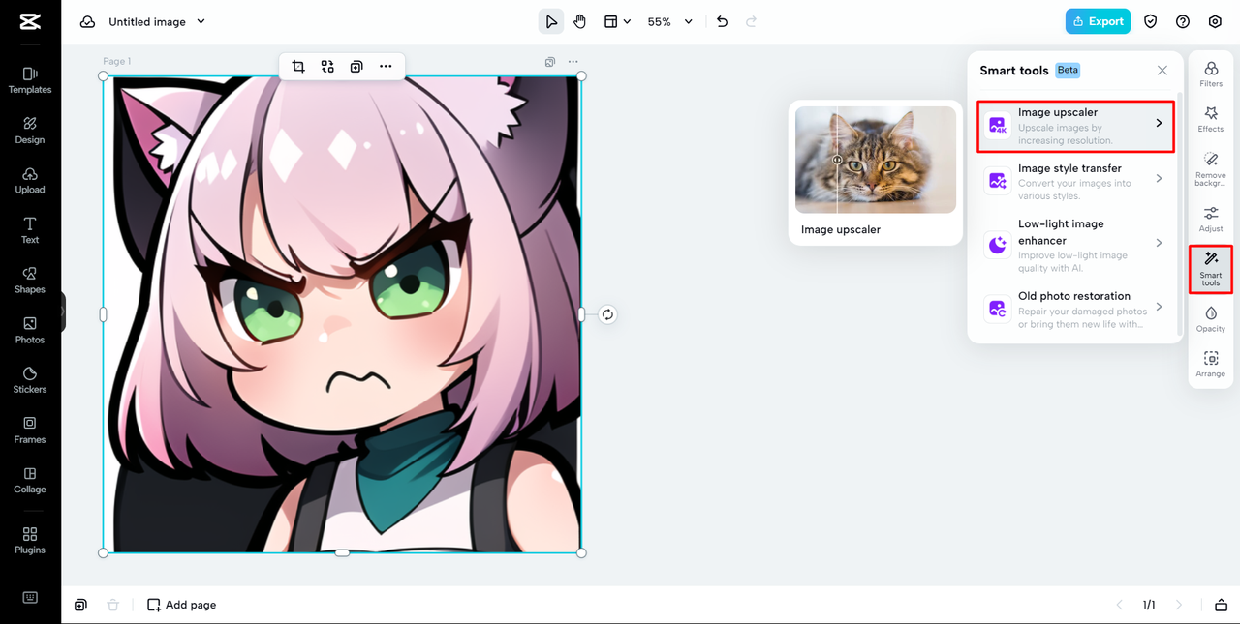Viewport: 1240px width, 624px height.
Task: Open the three-dots more menu in floating toolbar
Action: coord(386,66)
